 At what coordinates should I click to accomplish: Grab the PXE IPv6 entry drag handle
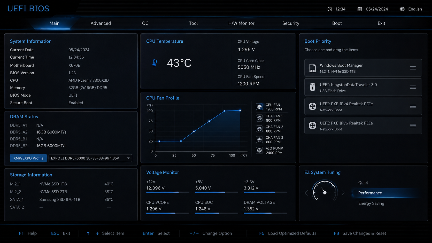click(x=413, y=126)
